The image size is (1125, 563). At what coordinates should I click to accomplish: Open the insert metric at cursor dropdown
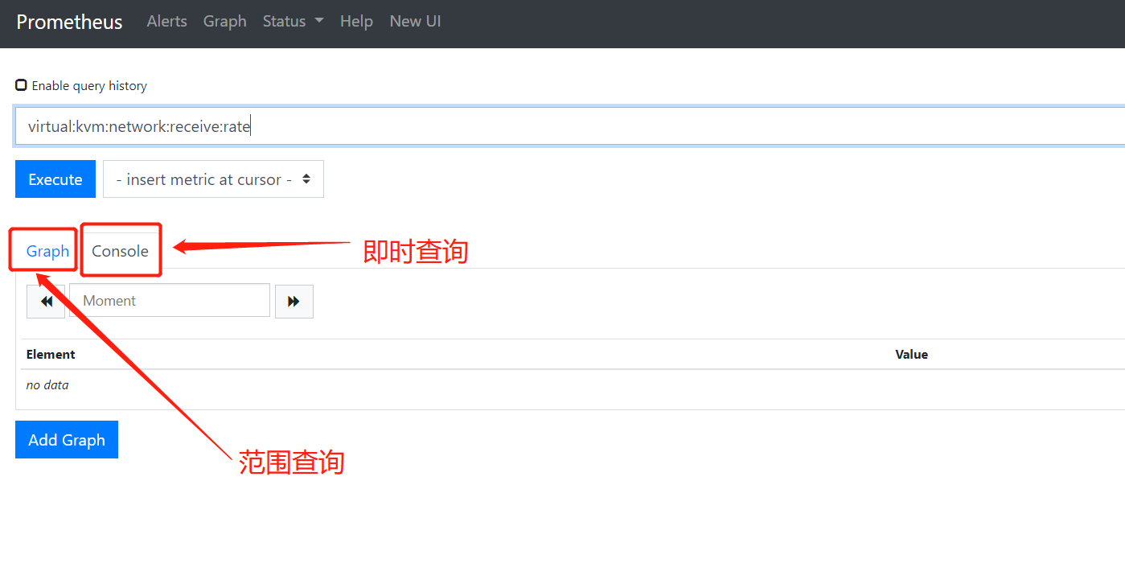tap(212, 179)
